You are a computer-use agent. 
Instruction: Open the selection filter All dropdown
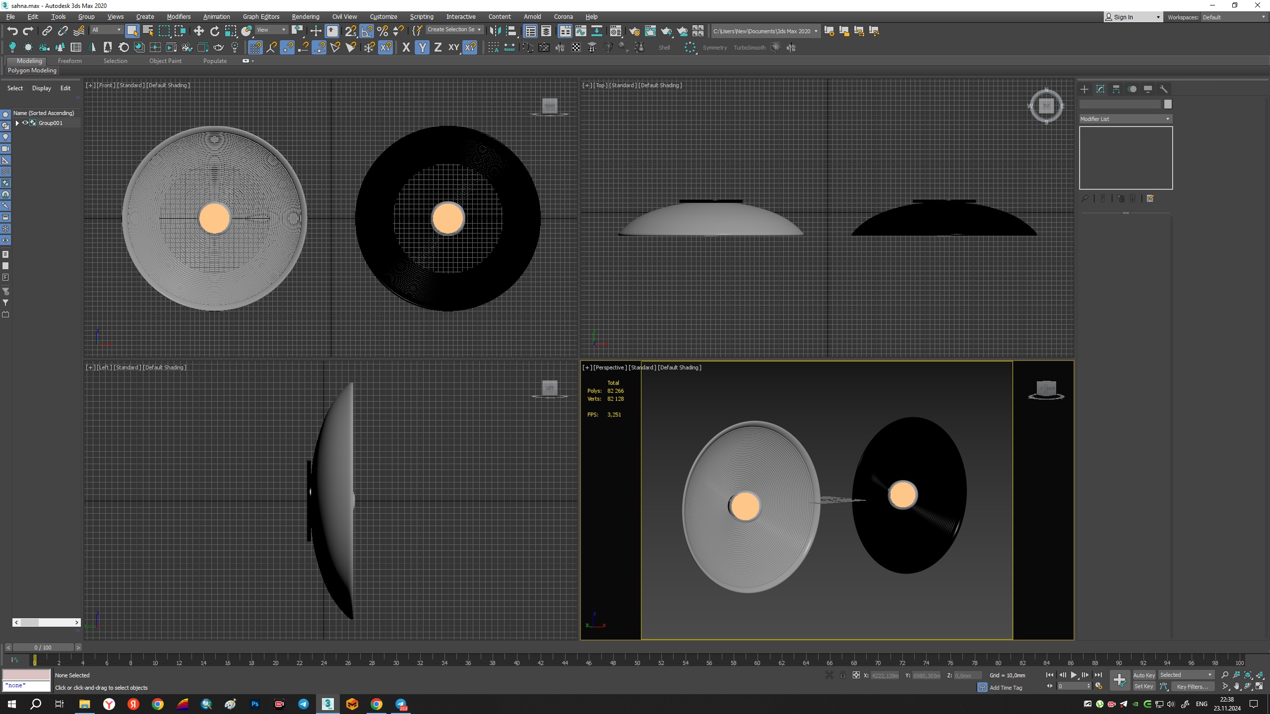pyautogui.click(x=106, y=30)
